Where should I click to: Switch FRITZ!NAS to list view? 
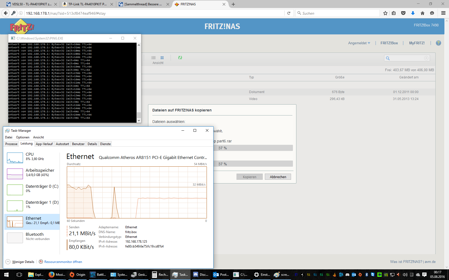click(x=153, y=58)
